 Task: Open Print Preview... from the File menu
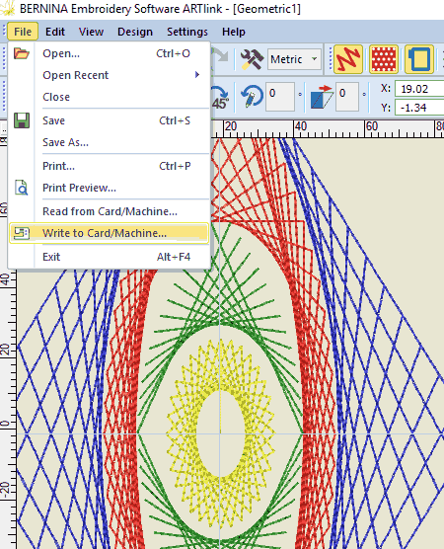coord(110,188)
